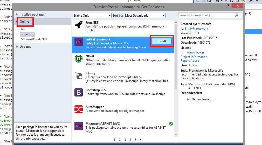Click Home icon in Solution Explorer toolbar
The image size is (262, 145).
[209, 1]
